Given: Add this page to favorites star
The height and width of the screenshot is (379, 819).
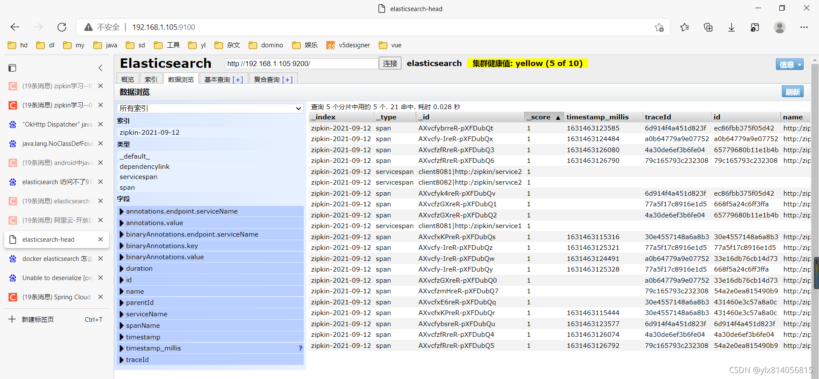Looking at the screenshot, I should coord(659,27).
